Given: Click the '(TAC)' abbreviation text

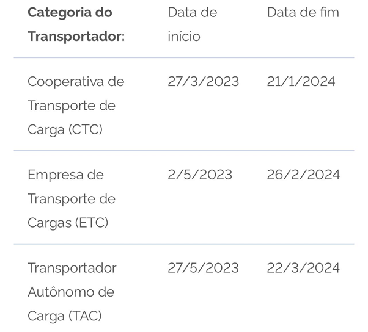Looking at the screenshot, I should pyautogui.click(x=85, y=316).
